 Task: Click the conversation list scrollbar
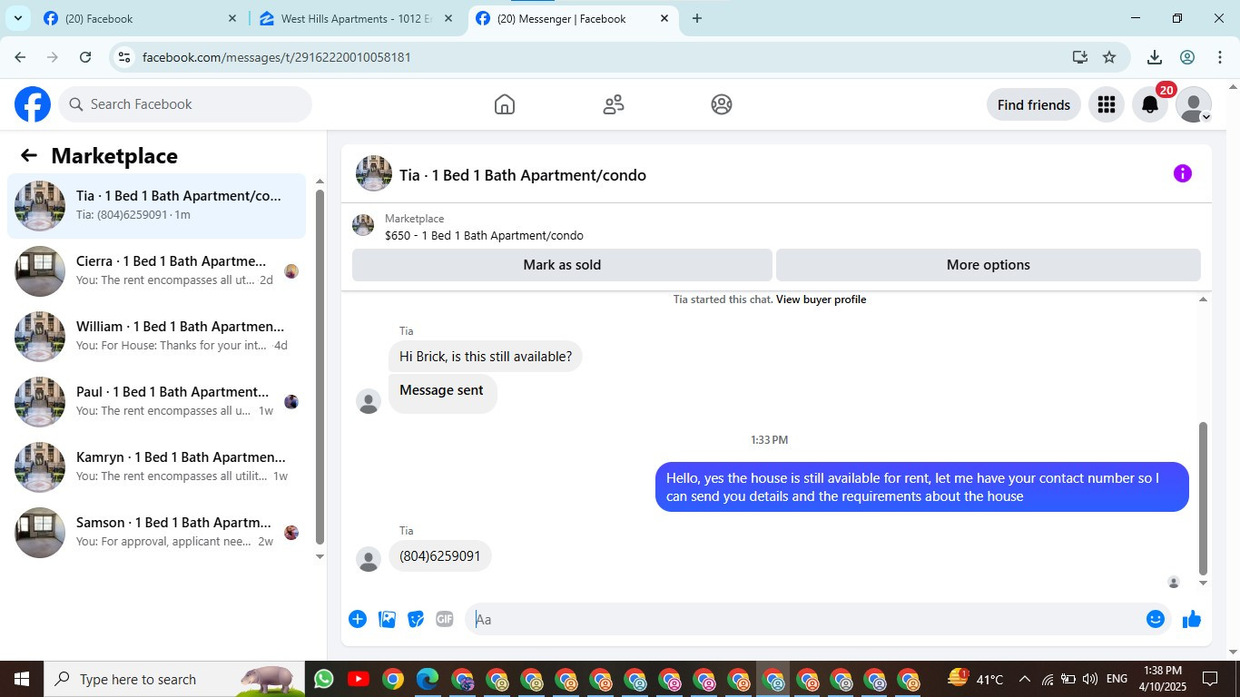320,368
